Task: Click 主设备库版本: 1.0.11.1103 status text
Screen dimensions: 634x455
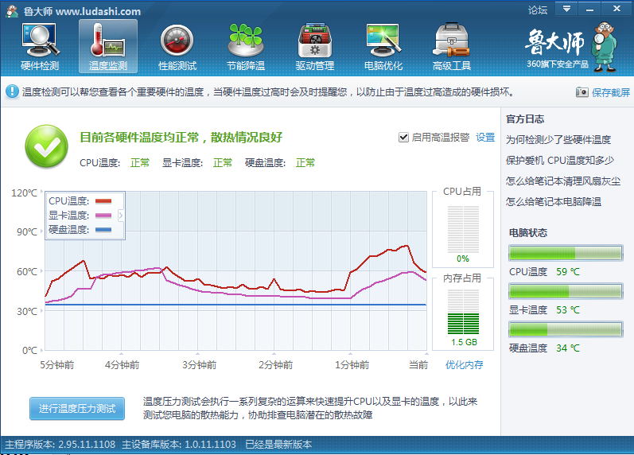Action: tap(179, 445)
